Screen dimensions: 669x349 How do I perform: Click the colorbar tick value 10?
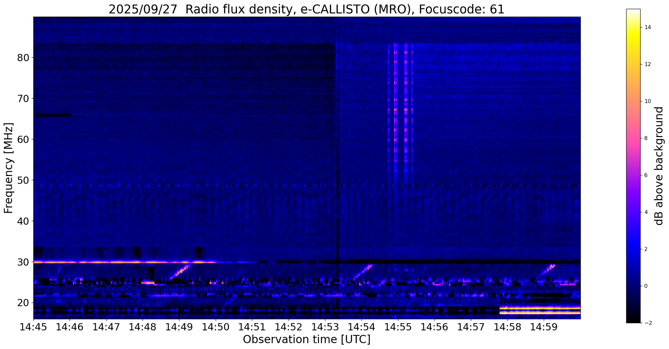647,101
